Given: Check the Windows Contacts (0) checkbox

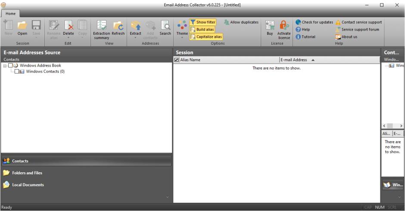Looking at the screenshot, I should pos(16,71).
